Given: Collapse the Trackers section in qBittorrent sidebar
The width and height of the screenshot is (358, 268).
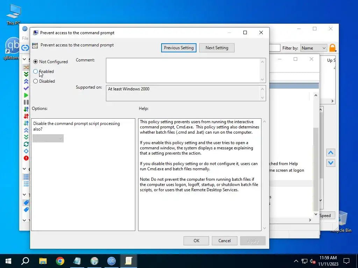Looking at the screenshot, I should coord(24,220).
